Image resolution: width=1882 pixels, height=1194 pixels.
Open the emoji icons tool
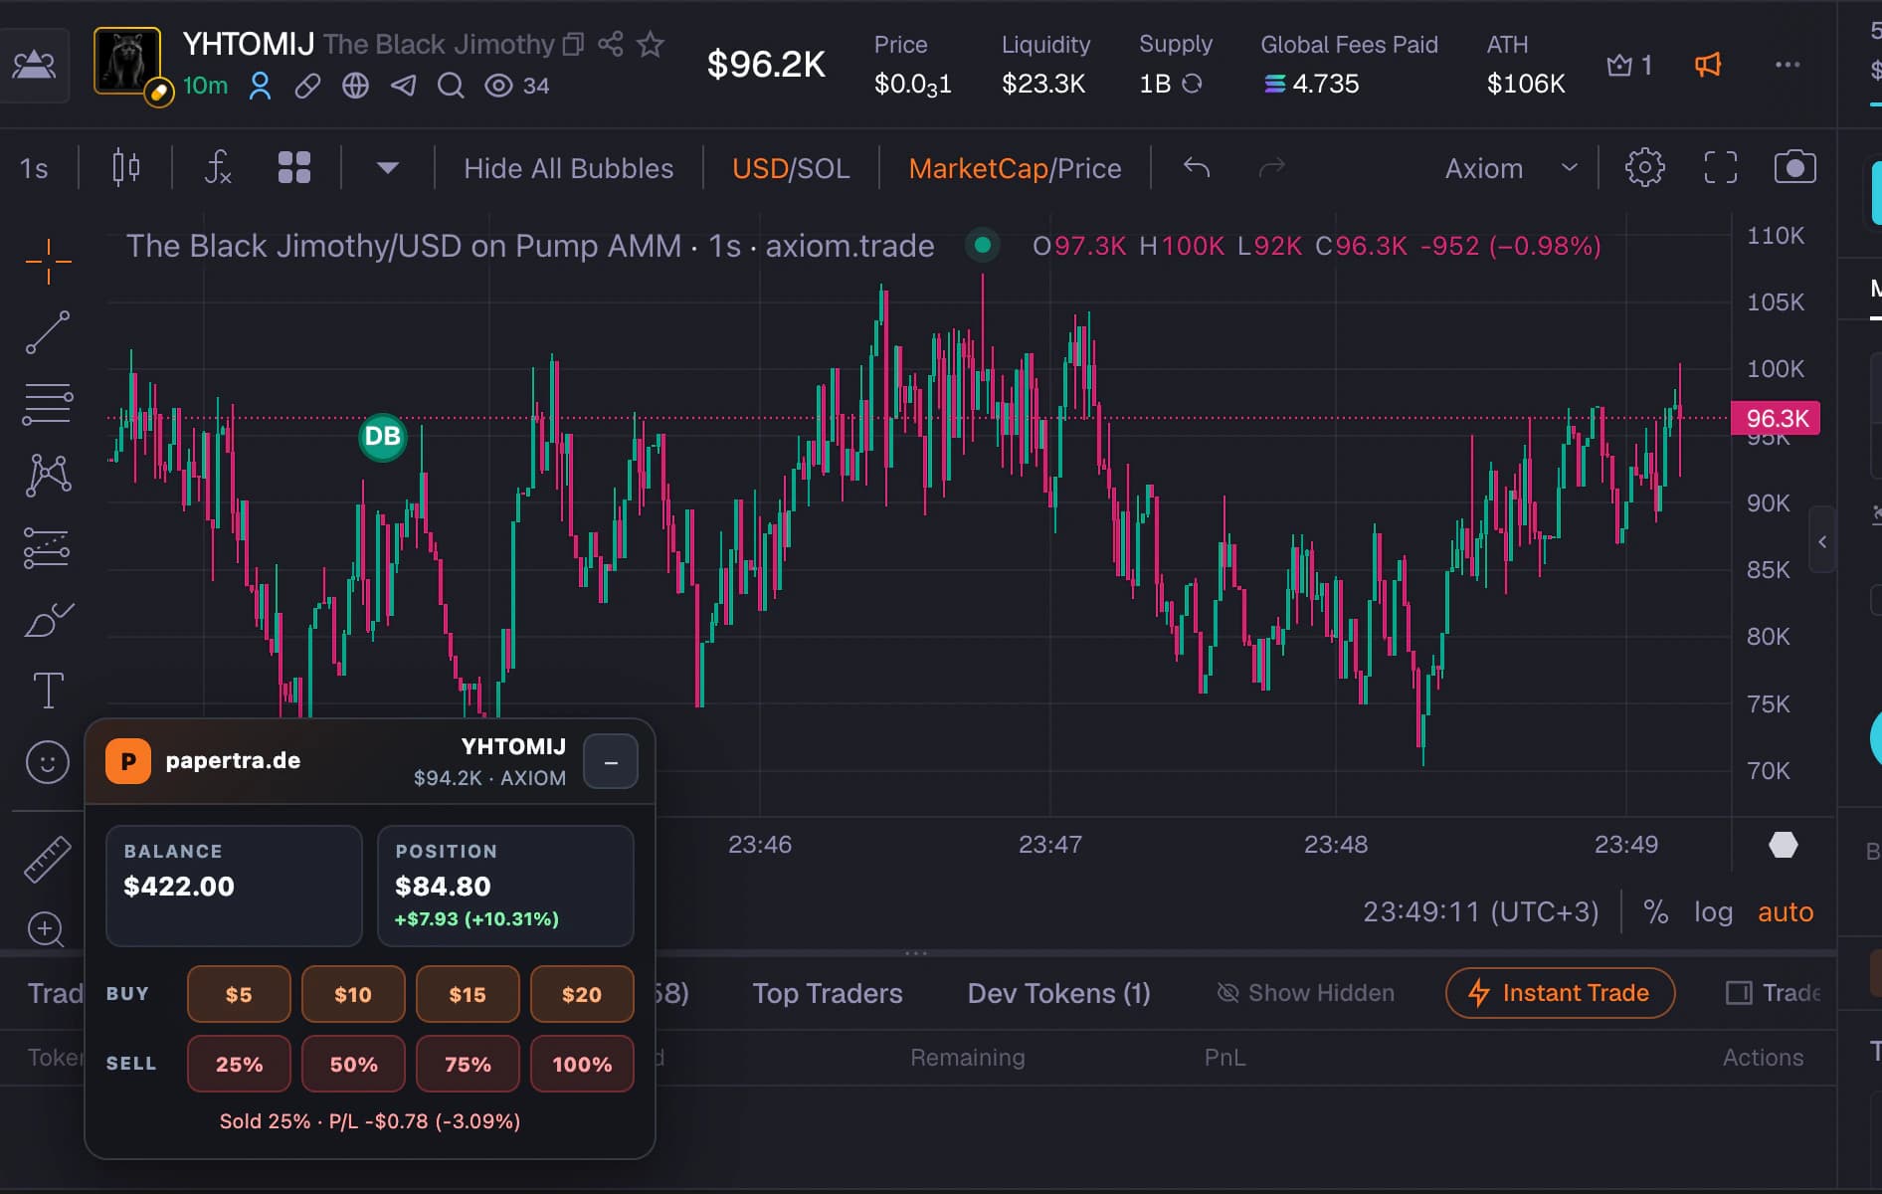click(x=48, y=763)
